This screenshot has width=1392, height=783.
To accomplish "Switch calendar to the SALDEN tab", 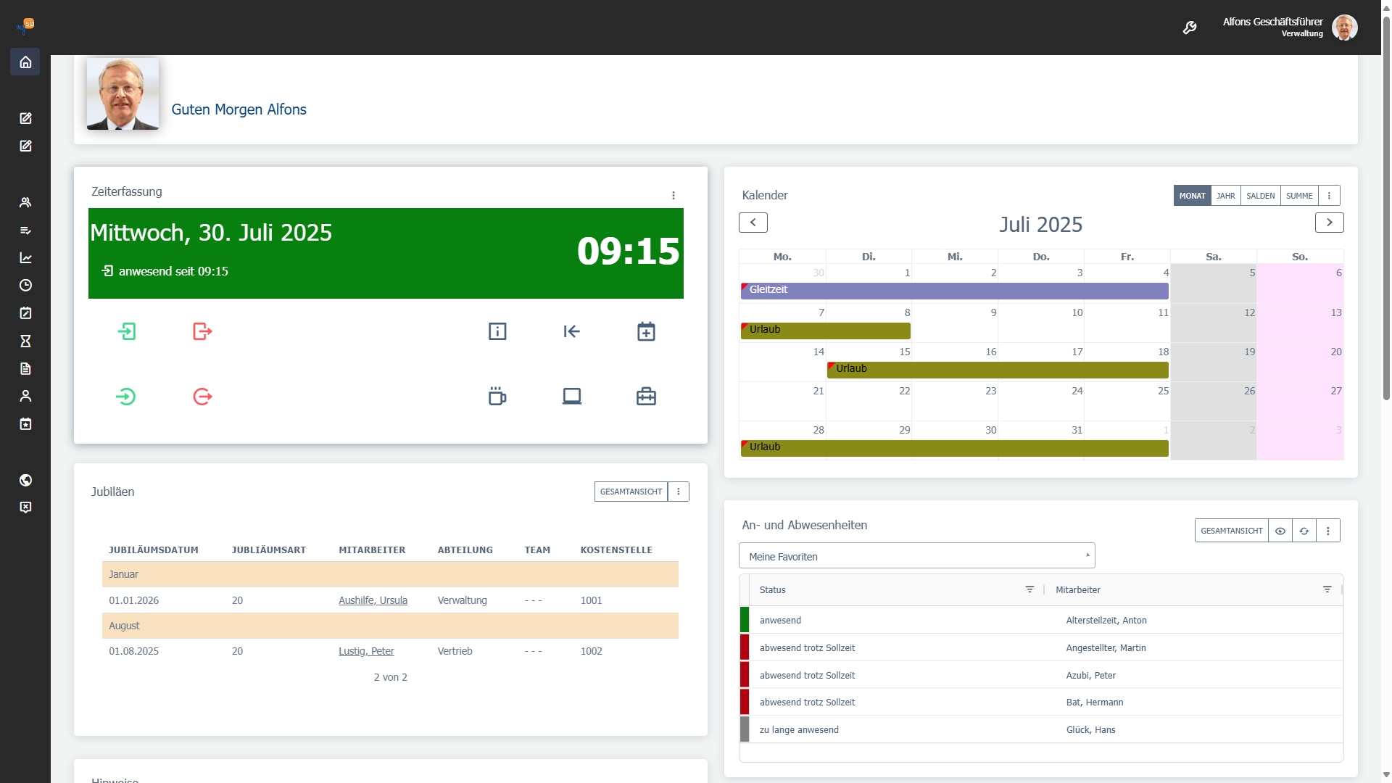I will coord(1261,196).
